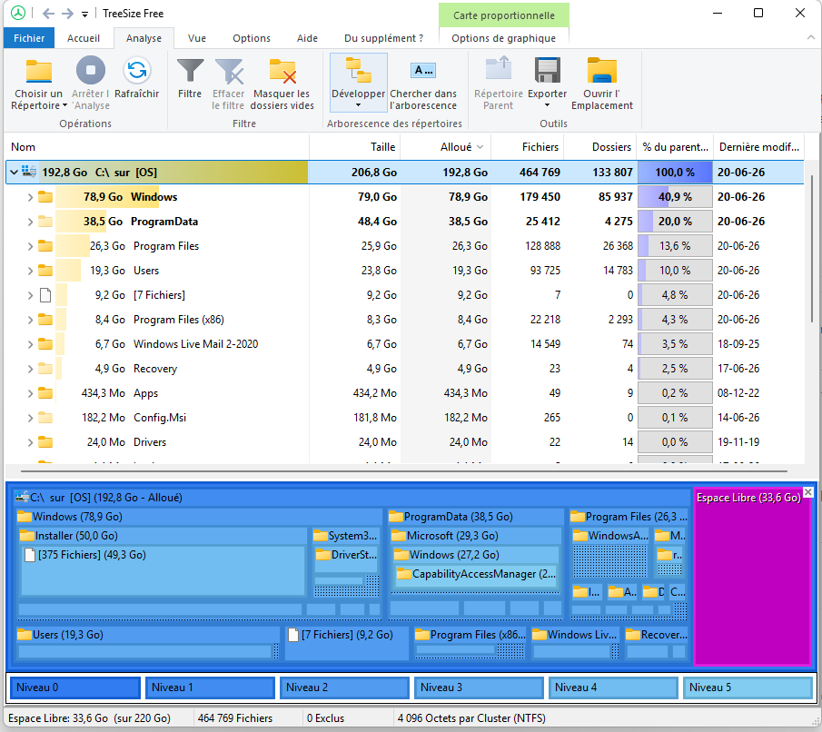Expand the ProgramData folder row

coord(30,222)
